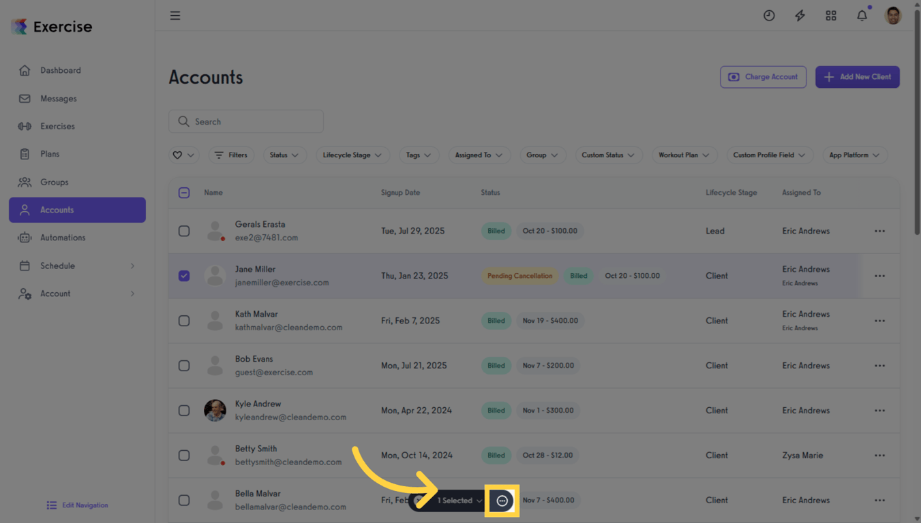Screen dimensions: 921x523
Task: Click the Add New Client button
Action: pyautogui.click(x=857, y=77)
